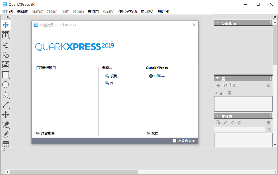Select the Text Content tool
The width and height of the screenshot is (278, 175).
pos(5,35)
